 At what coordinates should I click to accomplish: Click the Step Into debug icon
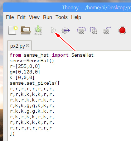click(94, 31)
